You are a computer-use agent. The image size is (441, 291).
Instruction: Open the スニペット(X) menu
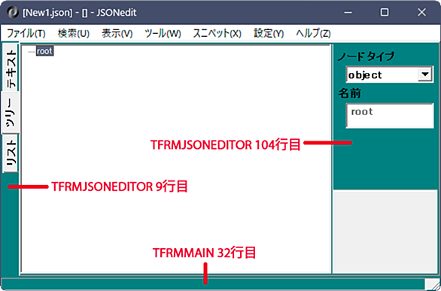click(x=217, y=34)
